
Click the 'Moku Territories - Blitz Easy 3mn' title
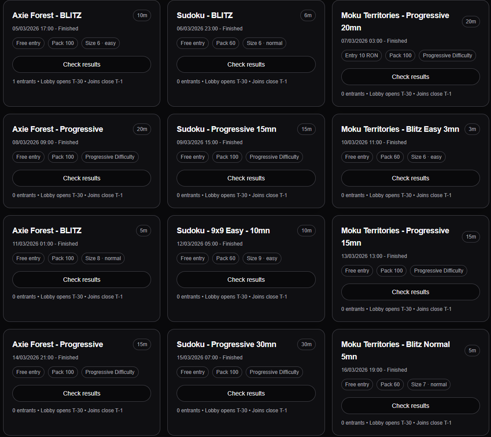400,129
